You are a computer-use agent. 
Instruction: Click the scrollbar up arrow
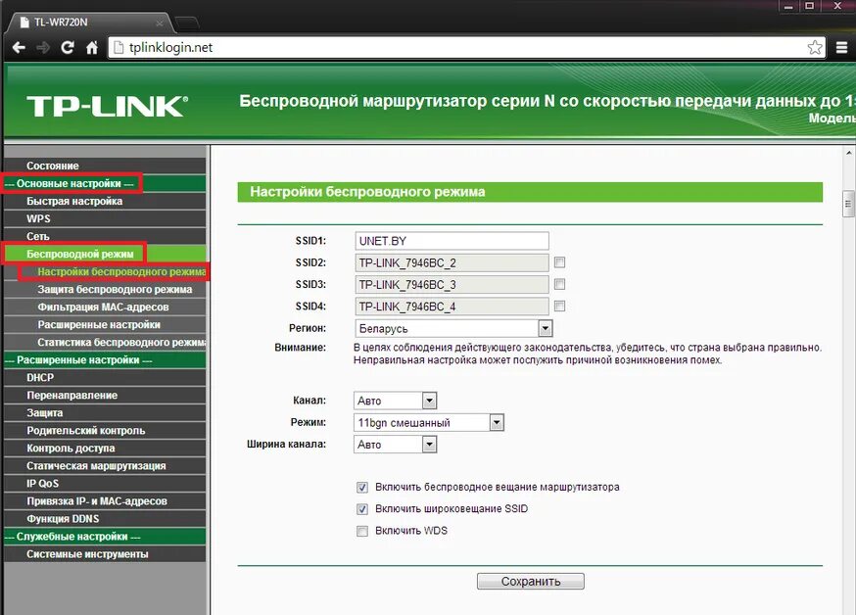[848, 153]
